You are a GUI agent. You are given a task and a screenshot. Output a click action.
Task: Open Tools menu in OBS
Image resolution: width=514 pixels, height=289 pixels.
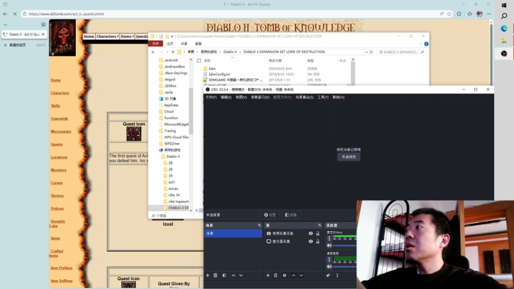(x=323, y=98)
